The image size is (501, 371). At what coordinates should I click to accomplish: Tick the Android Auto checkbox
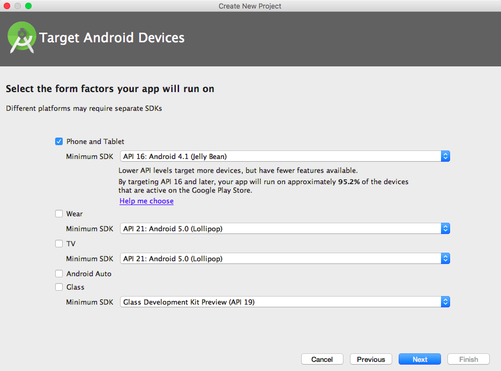(59, 274)
